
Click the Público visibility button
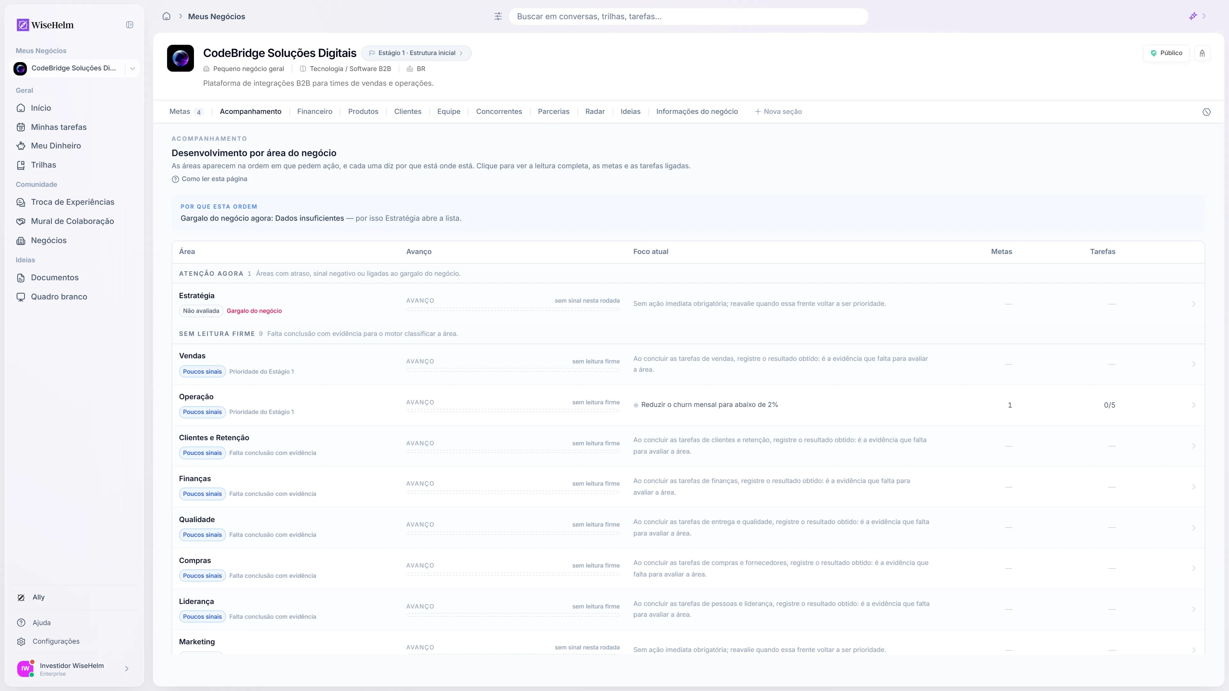1166,53
